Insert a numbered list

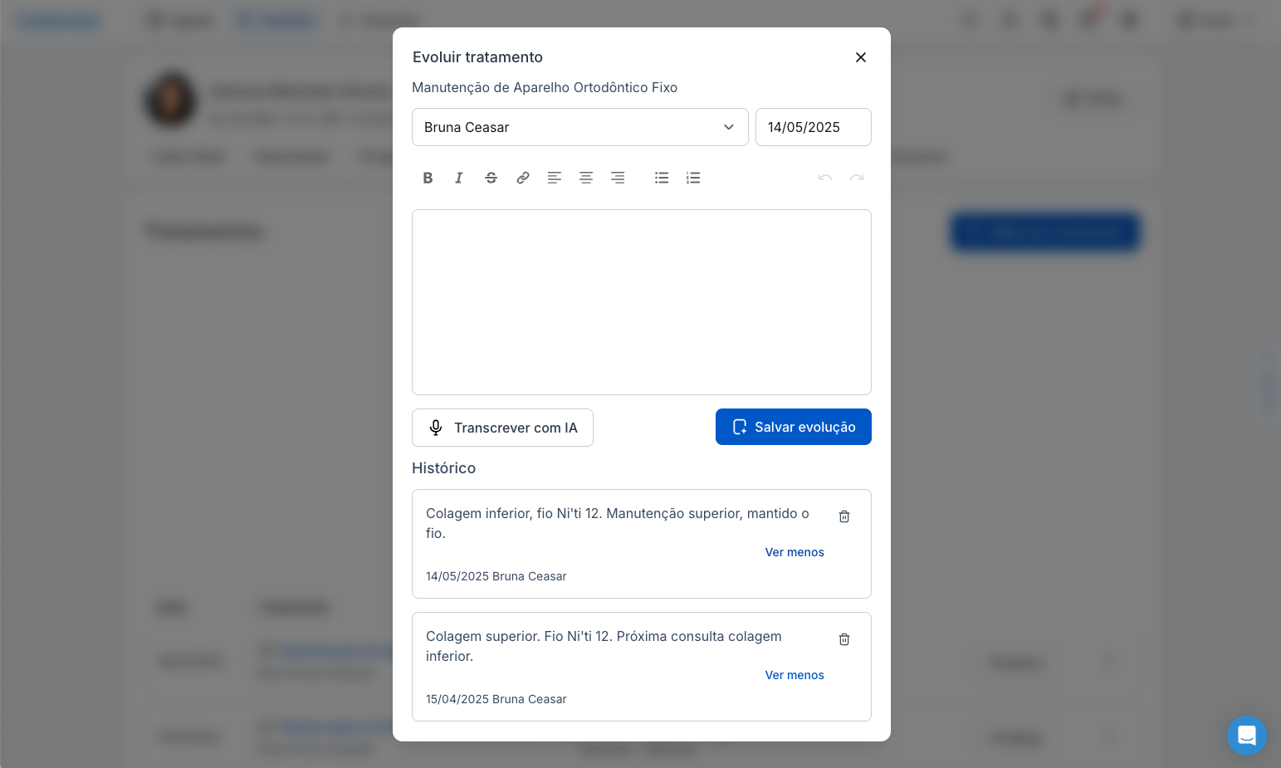(693, 178)
